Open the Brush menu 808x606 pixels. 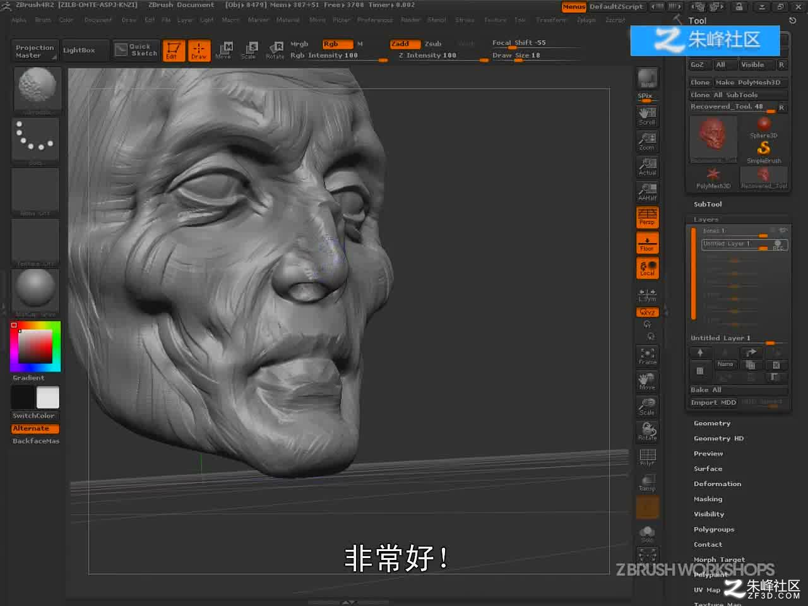tap(43, 20)
